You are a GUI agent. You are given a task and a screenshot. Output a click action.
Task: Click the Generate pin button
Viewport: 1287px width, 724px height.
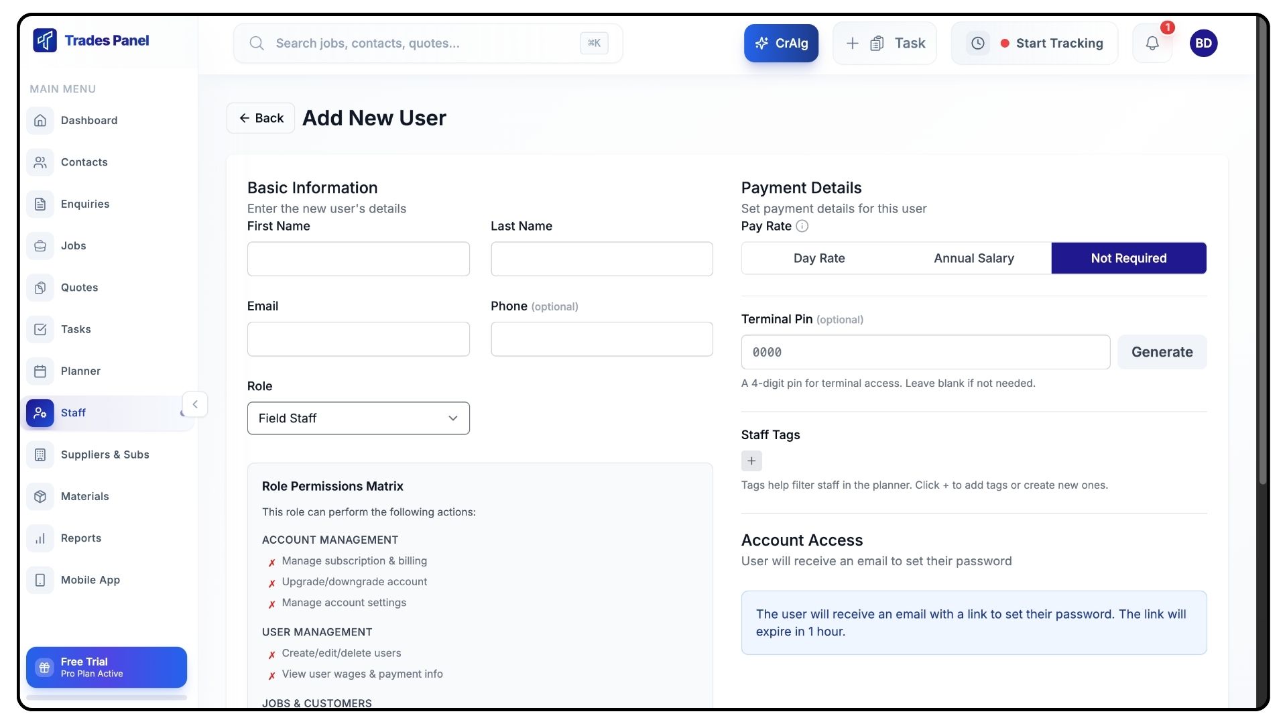(x=1162, y=353)
